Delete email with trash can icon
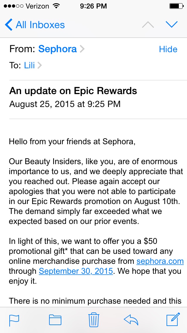 click(x=93, y=320)
